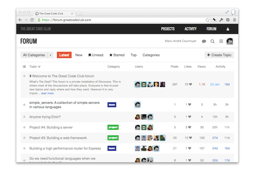The height and width of the screenshot is (176, 257).
Task: Open forum search with the magnifier icon
Action: click(x=212, y=41)
